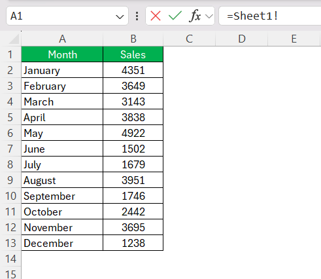
Task: Select sales value 4351
Action: pyautogui.click(x=133, y=70)
